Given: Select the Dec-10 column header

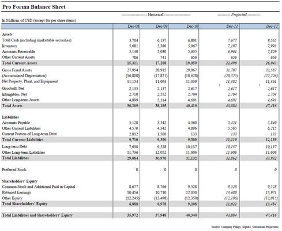Looking at the screenshot, I should (192, 26).
